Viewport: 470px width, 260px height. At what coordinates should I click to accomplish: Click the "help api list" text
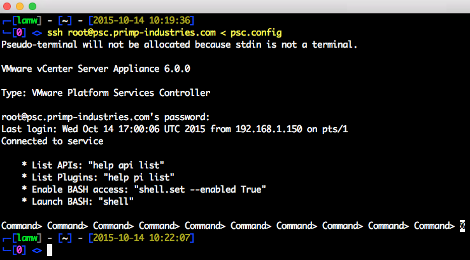[x=126, y=165]
